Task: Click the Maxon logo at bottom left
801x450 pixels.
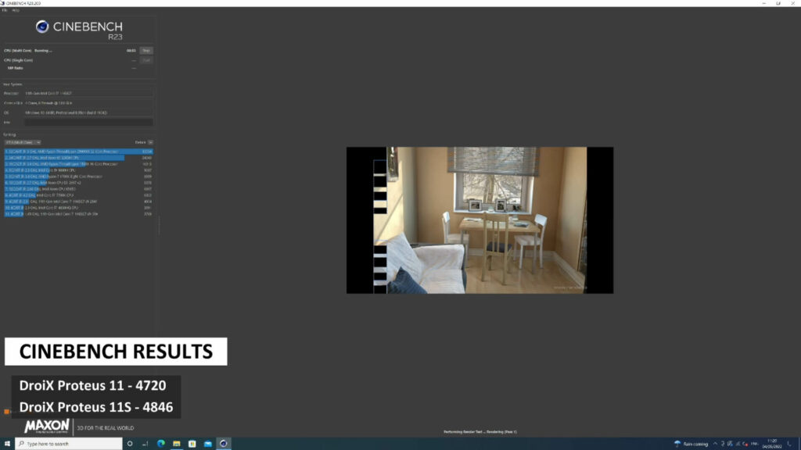Action: pos(46,427)
